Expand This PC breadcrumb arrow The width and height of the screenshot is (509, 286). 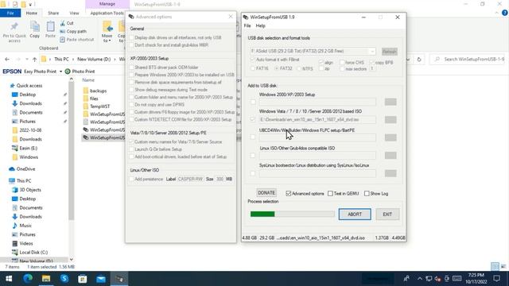[73, 60]
